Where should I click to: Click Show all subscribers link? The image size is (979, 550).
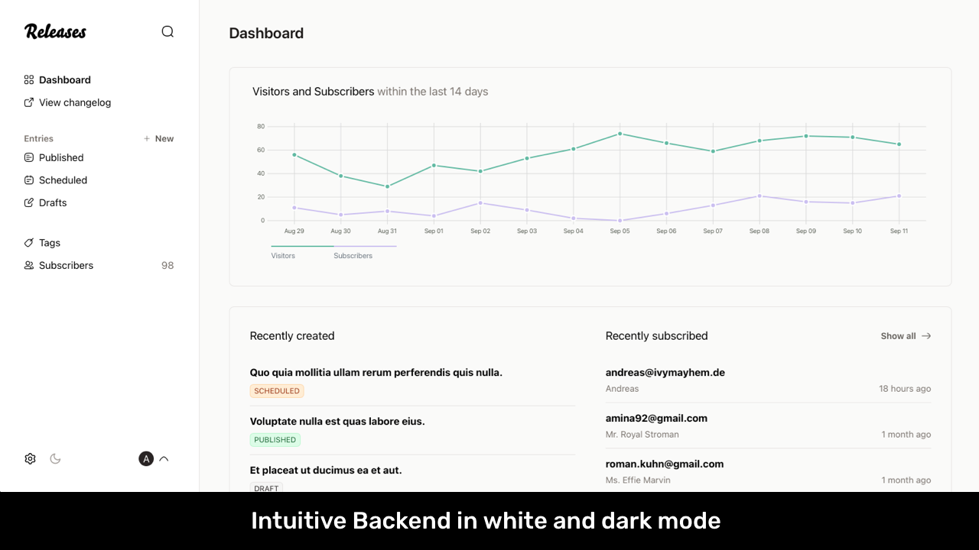pyautogui.click(x=906, y=336)
